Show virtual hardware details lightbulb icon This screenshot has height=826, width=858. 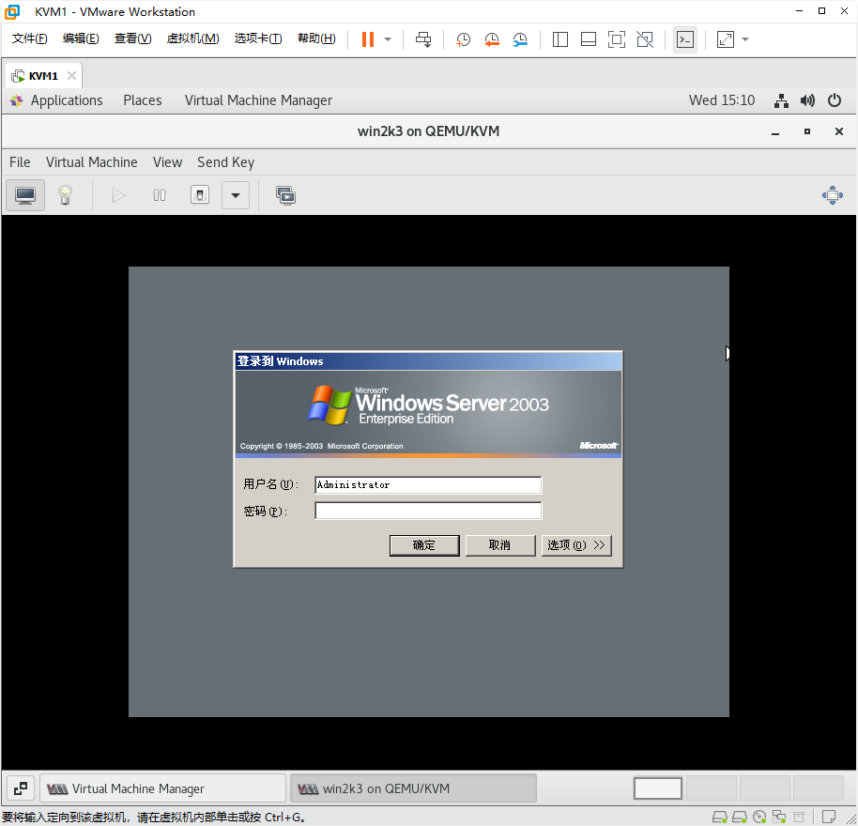coord(65,195)
